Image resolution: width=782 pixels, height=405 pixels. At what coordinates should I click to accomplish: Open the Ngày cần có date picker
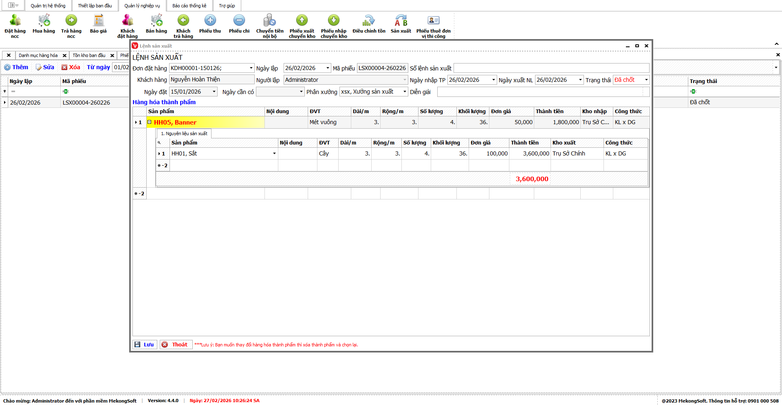click(301, 92)
